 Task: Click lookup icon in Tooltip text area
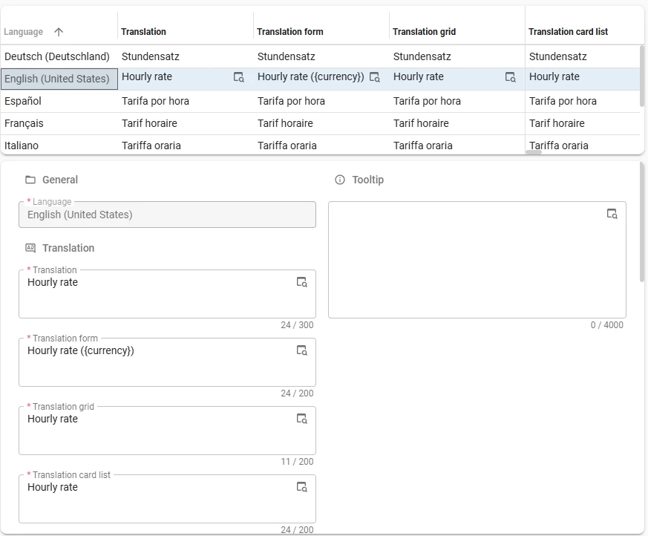tap(612, 214)
